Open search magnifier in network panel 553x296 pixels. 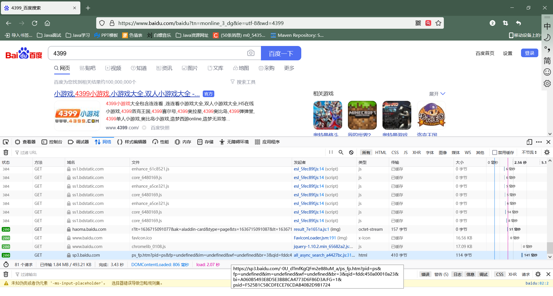click(x=341, y=152)
